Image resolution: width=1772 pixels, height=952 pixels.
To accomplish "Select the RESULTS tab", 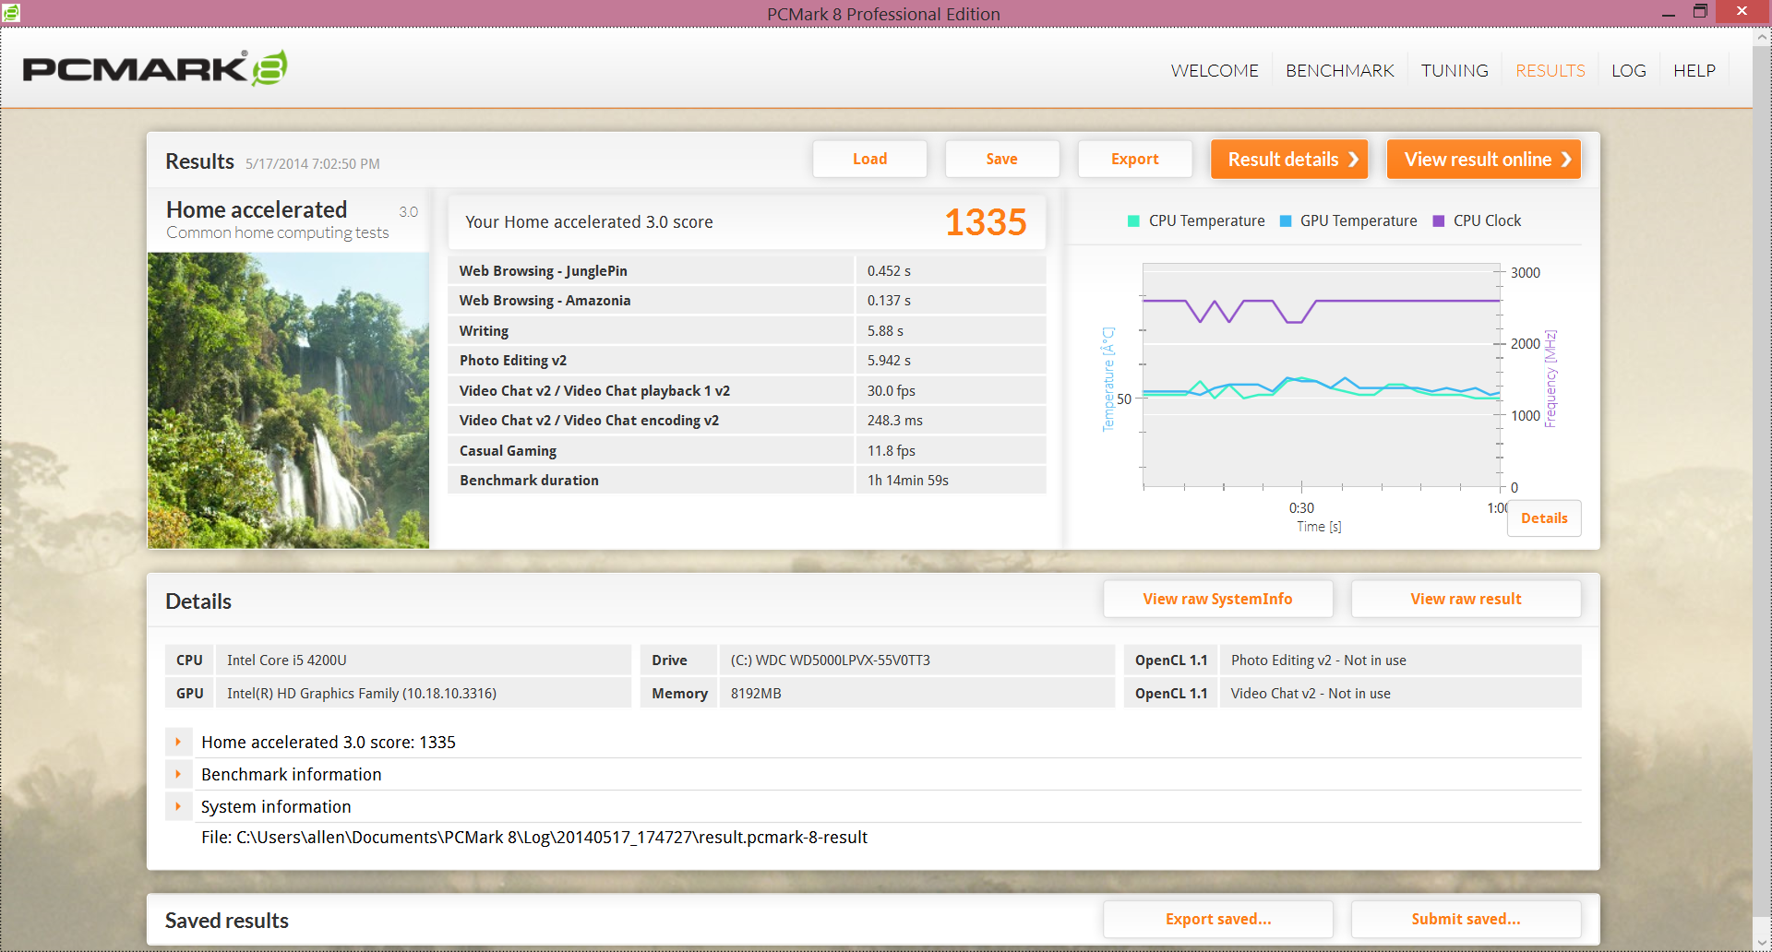I will coord(1550,71).
